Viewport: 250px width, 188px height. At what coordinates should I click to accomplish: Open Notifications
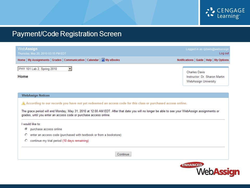click(x=185, y=60)
